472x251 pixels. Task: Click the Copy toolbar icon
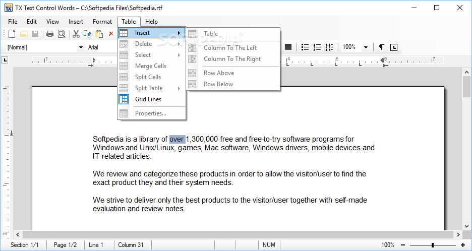[x=87, y=34]
